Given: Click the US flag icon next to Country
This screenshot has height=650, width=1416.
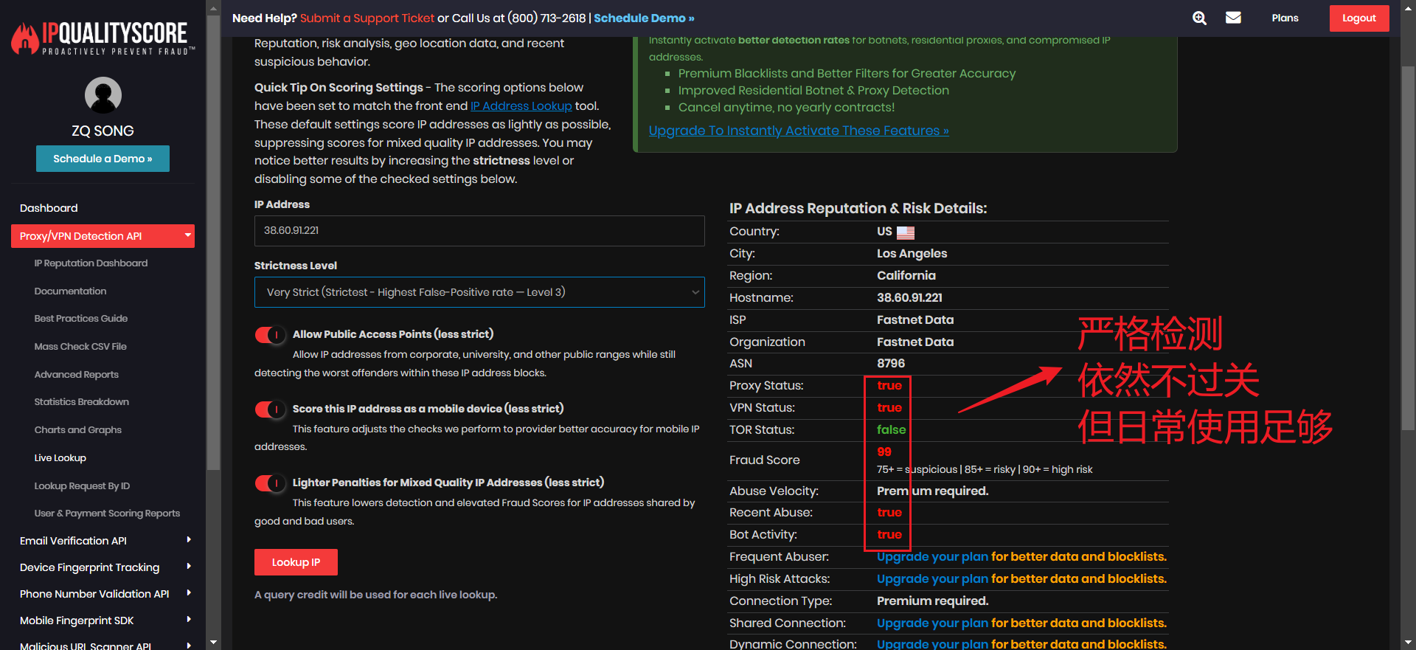Looking at the screenshot, I should coord(906,232).
